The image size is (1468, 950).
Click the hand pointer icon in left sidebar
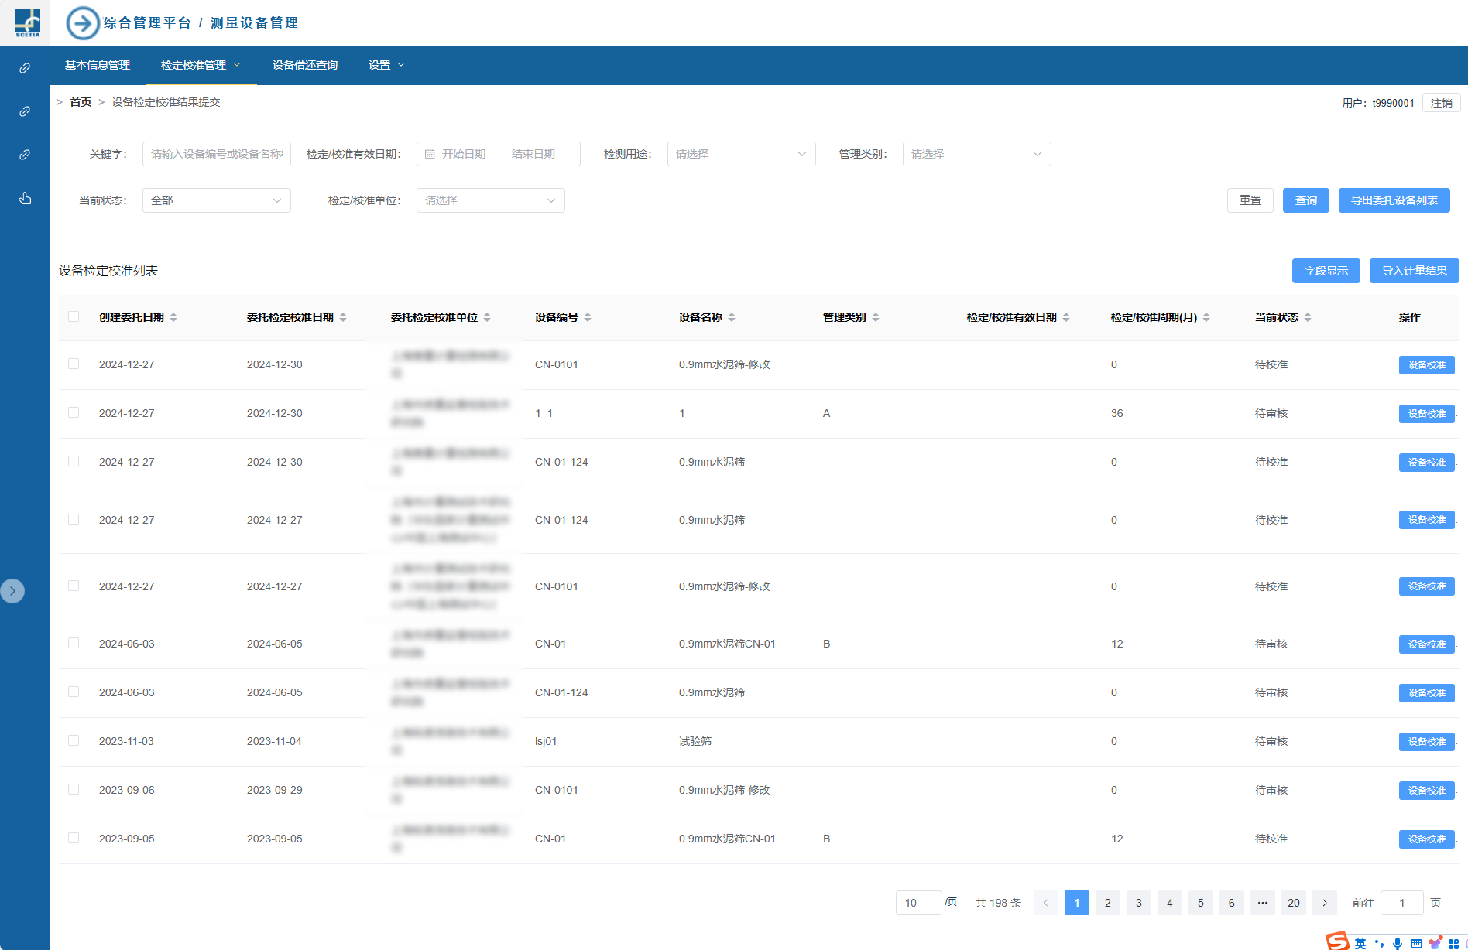pyautogui.click(x=25, y=199)
